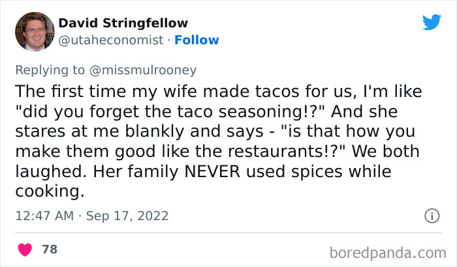Click the Sep 17, 2022 date
Viewport: 457px width, 267px height.
pyautogui.click(x=127, y=216)
